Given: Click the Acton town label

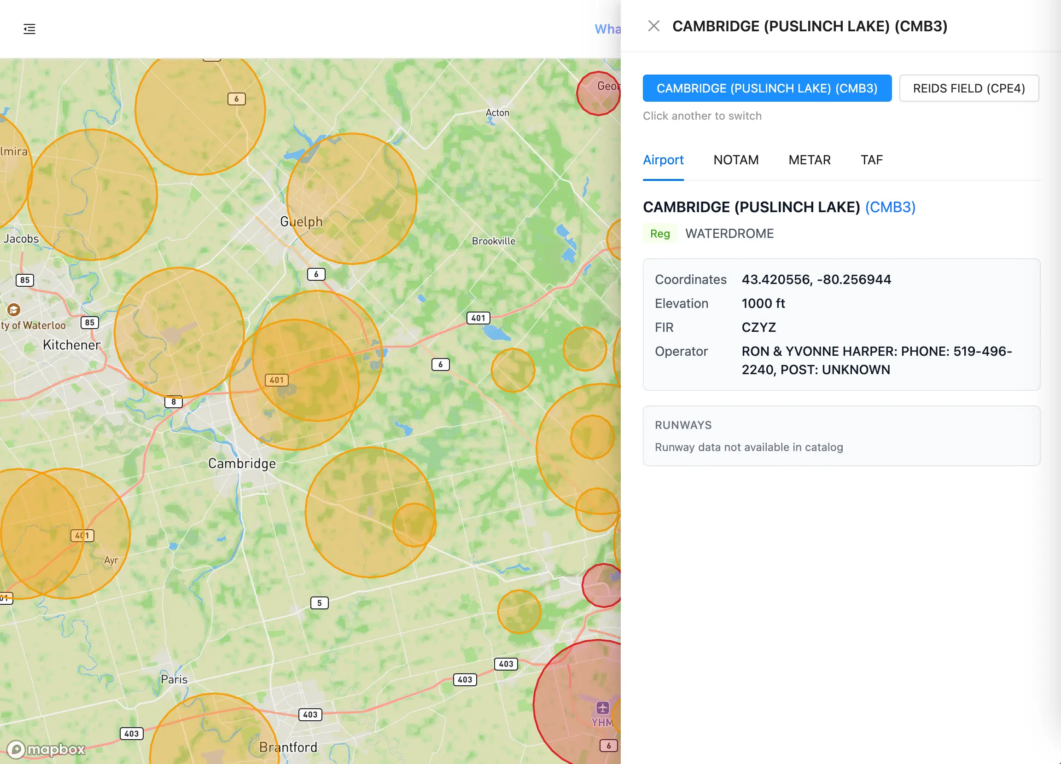Looking at the screenshot, I should (x=497, y=113).
